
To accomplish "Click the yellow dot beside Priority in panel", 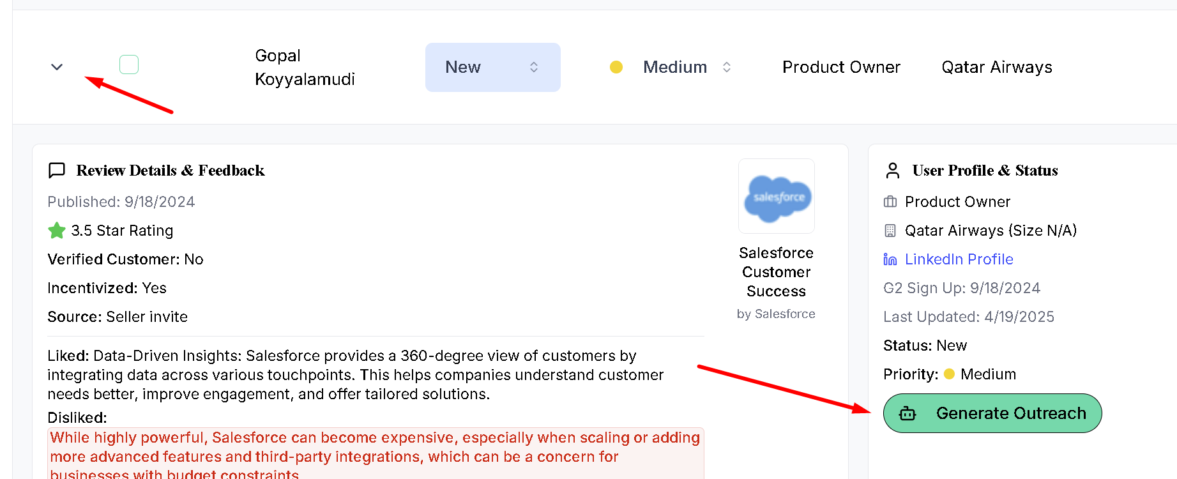I will click(949, 374).
